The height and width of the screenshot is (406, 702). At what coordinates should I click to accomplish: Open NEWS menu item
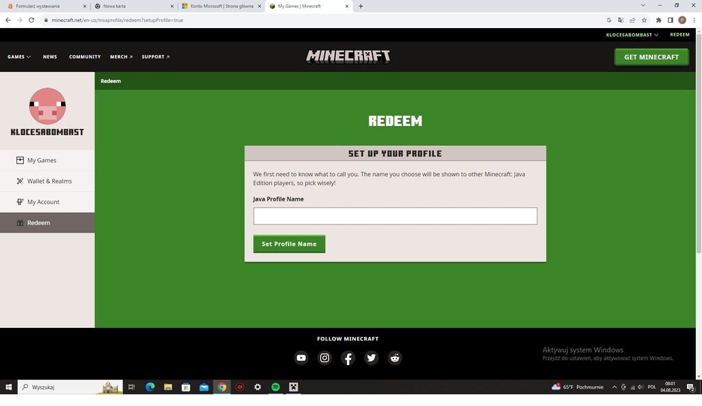coord(49,57)
